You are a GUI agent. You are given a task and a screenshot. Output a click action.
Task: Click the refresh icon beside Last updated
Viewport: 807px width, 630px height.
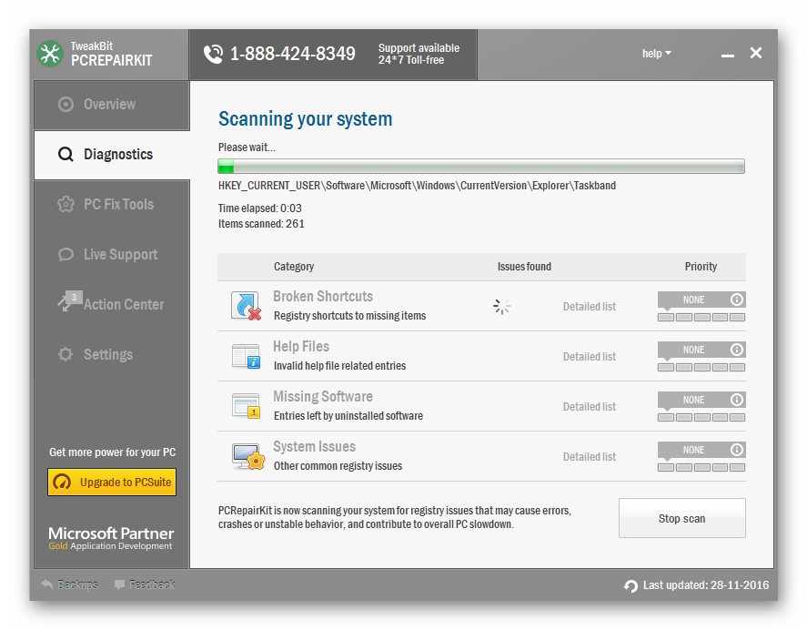pos(630,585)
